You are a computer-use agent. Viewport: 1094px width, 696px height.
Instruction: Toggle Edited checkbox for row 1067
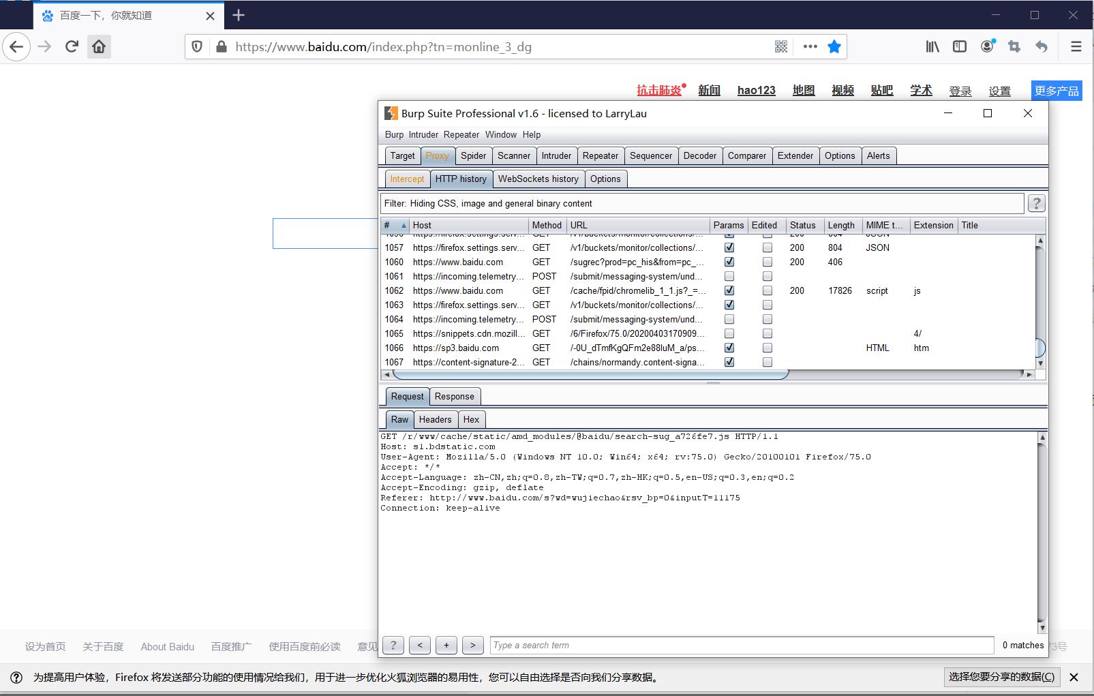pyautogui.click(x=768, y=362)
